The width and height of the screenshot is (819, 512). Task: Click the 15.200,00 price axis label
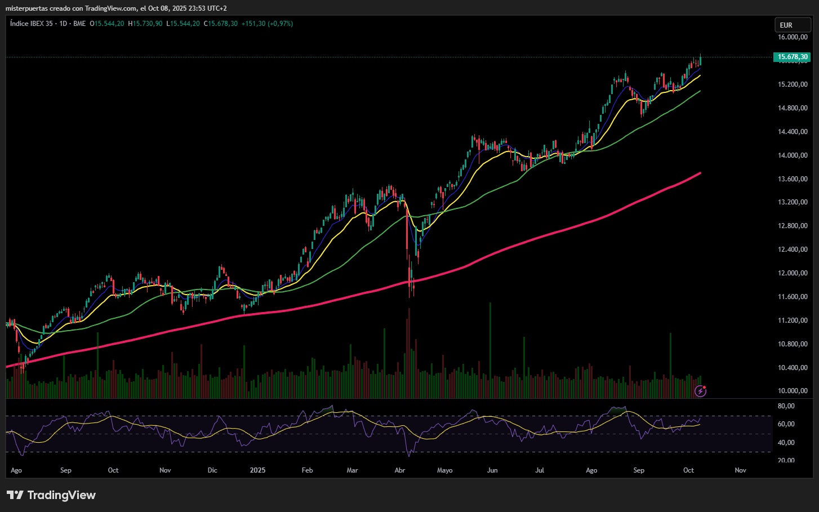coord(793,84)
